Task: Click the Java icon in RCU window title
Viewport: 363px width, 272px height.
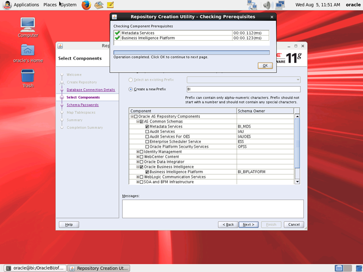Action: pos(60,46)
